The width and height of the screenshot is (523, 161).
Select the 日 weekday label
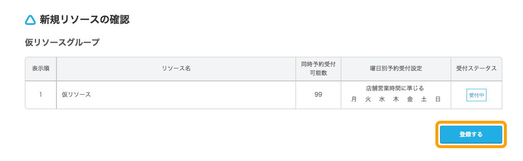438,100
